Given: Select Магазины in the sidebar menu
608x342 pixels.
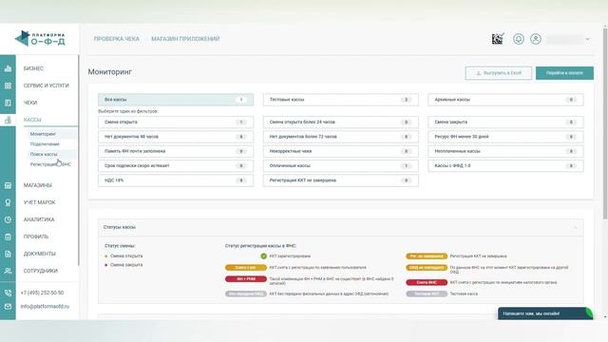Looking at the screenshot, I should pos(38,185).
